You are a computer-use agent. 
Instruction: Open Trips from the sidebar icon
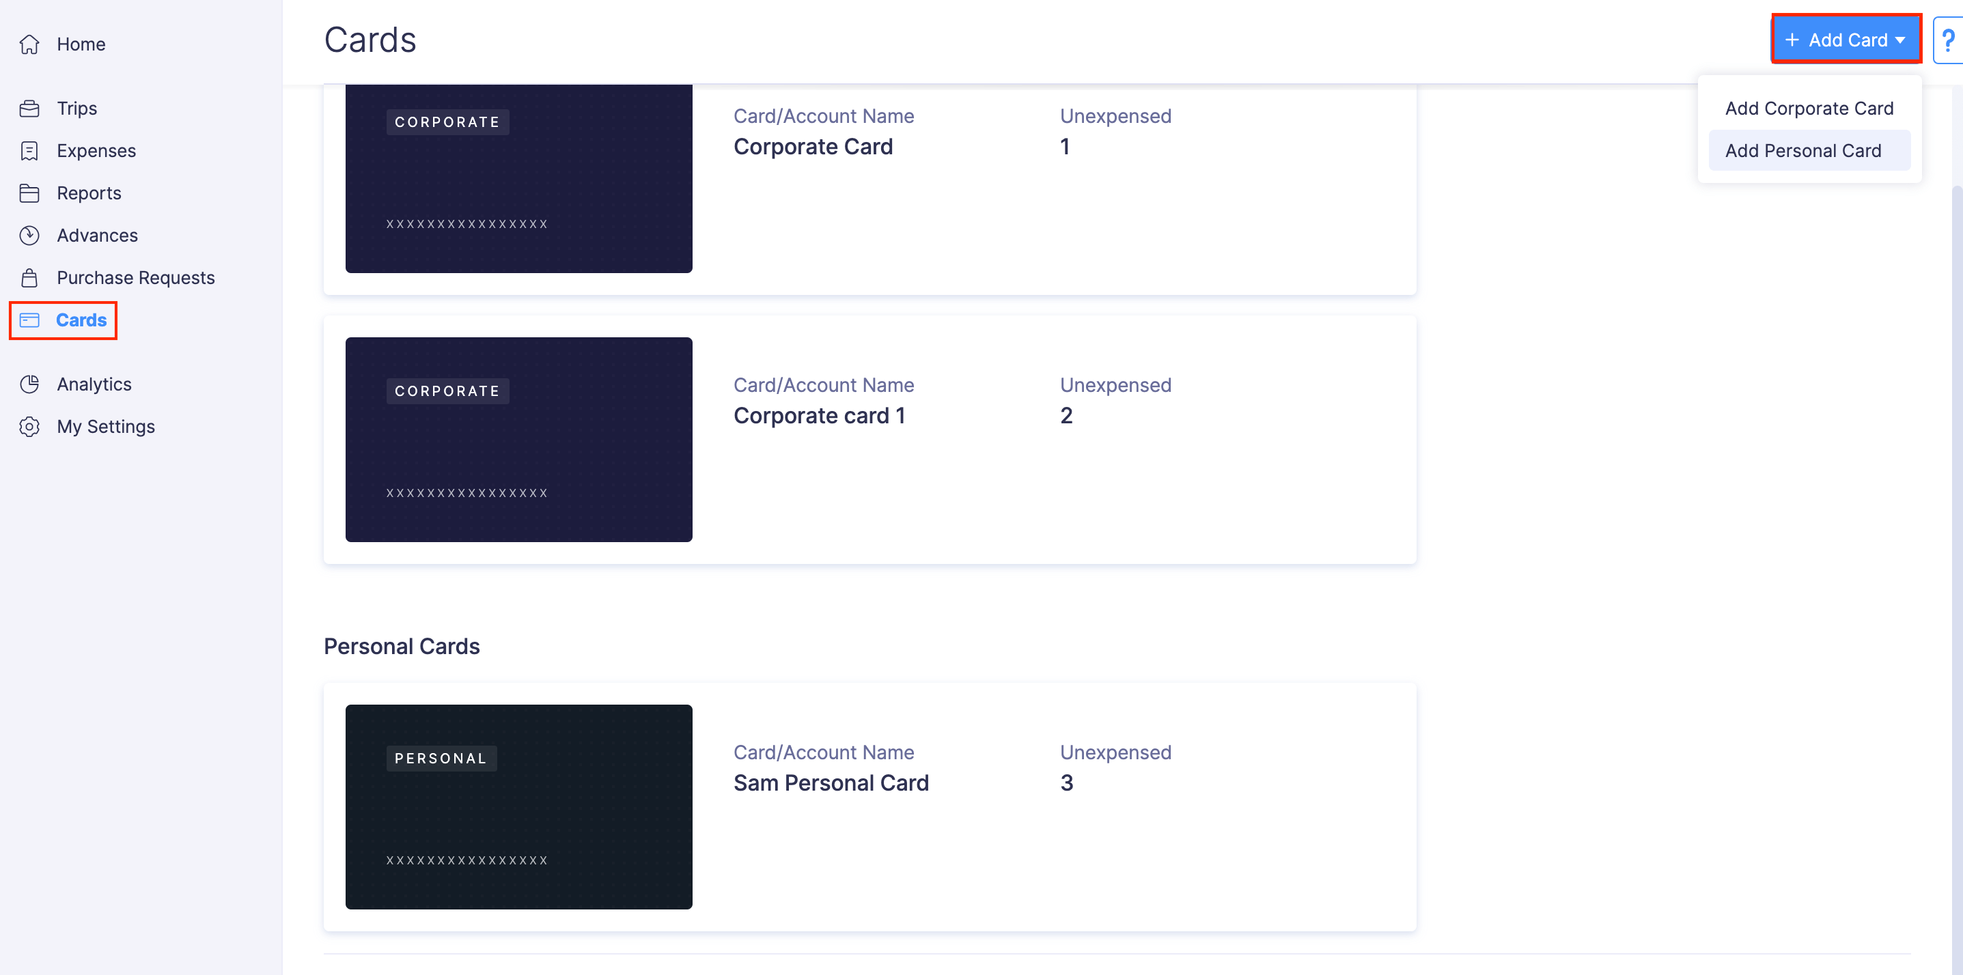click(29, 108)
